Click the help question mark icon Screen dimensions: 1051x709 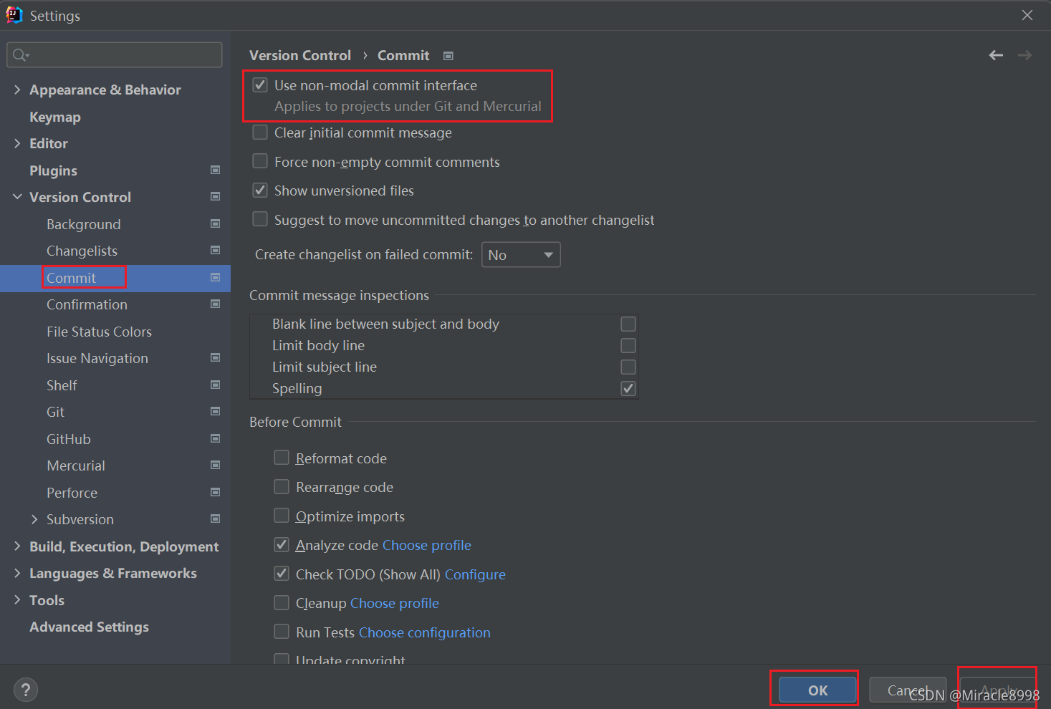click(26, 690)
